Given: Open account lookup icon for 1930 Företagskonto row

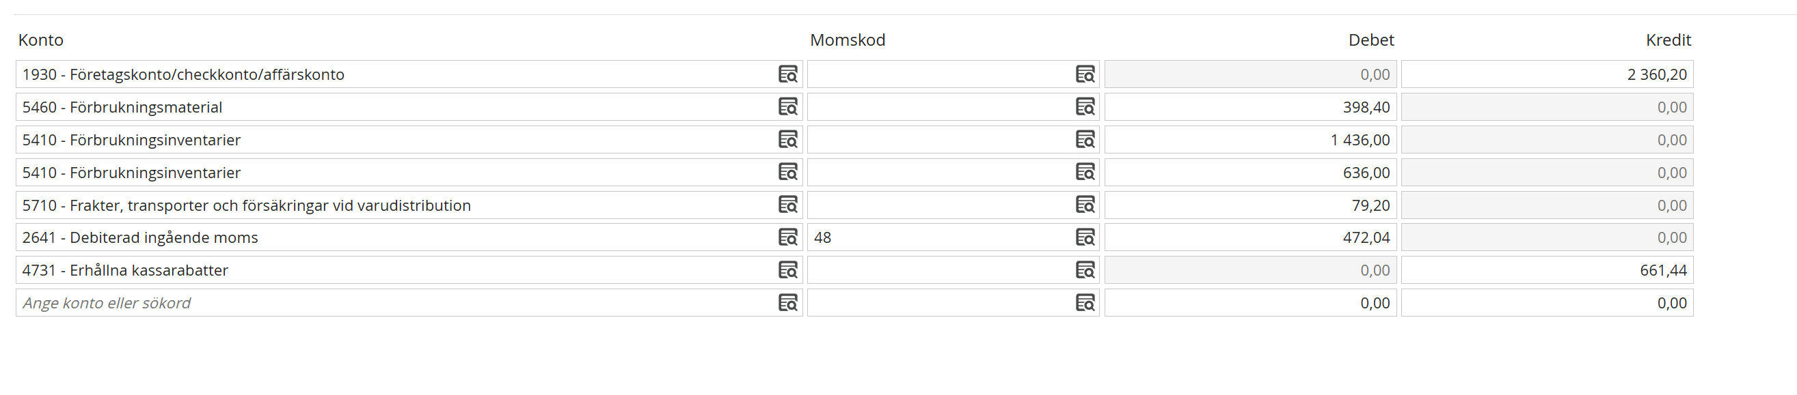Looking at the screenshot, I should coord(787,74).
